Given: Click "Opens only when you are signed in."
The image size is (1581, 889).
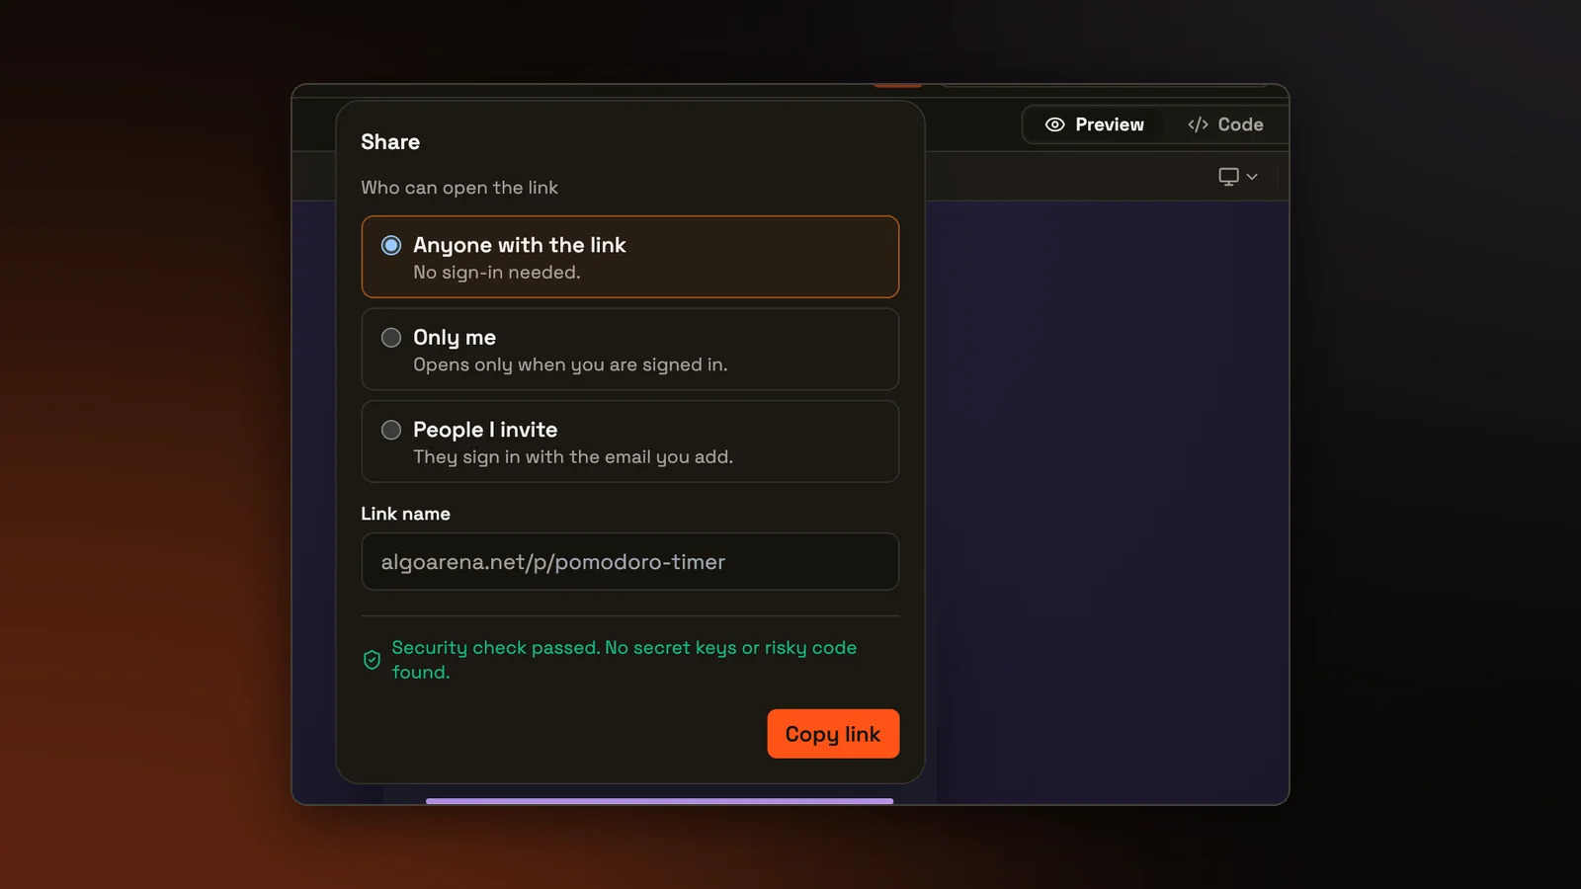Looking at the screenshot, I should click(570, 364).
